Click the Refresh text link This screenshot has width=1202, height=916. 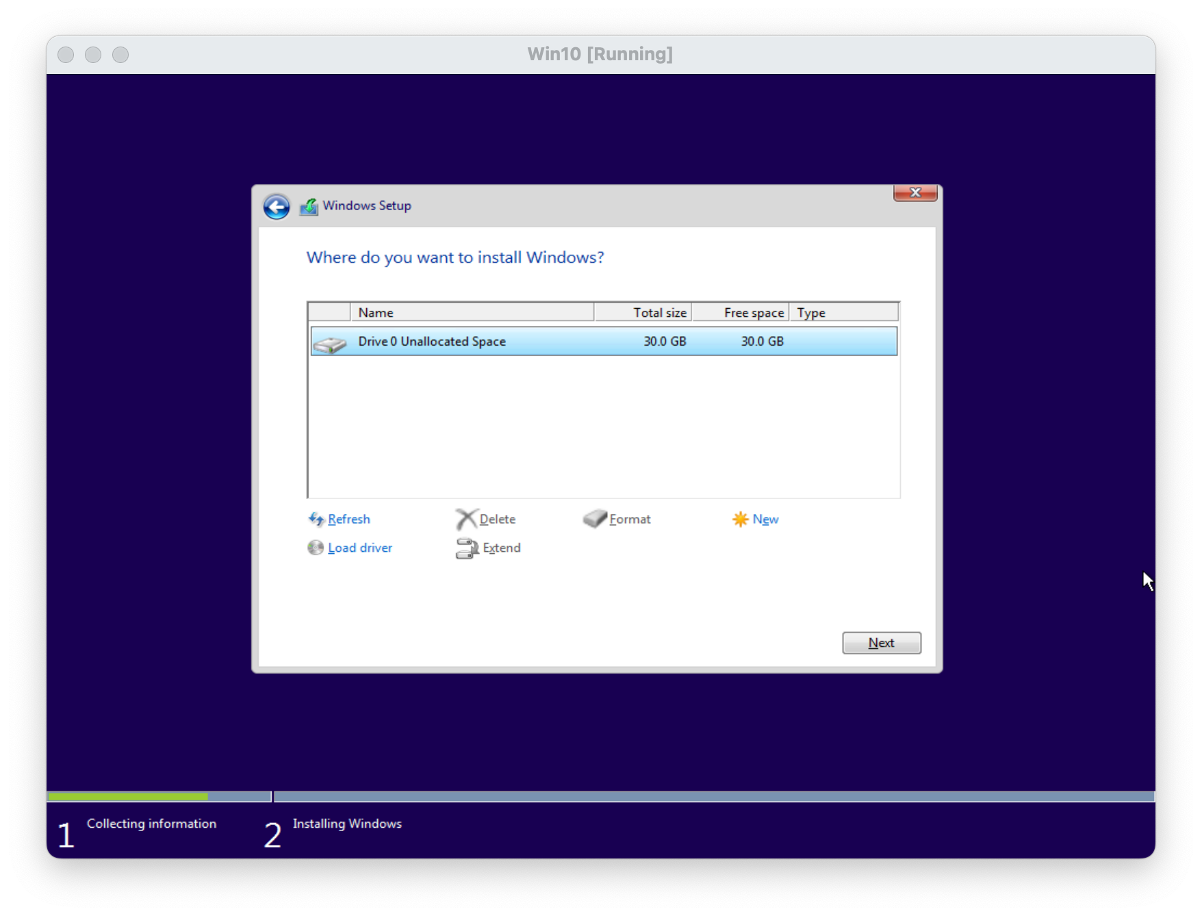(349, 519)
